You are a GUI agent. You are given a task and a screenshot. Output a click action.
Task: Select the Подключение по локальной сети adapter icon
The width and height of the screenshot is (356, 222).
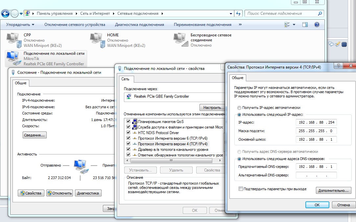point(13,58)
